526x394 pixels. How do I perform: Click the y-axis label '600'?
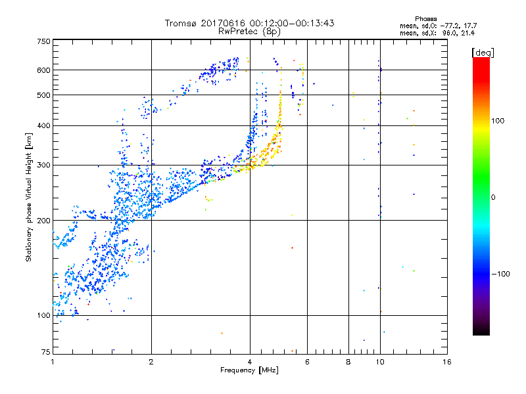43,70
